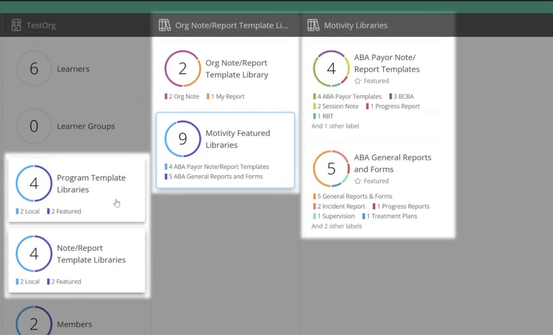Click '5 General Reports & Forms' label
The width and height of the screenshot is (553, 335).
click(x=353, y=196)
